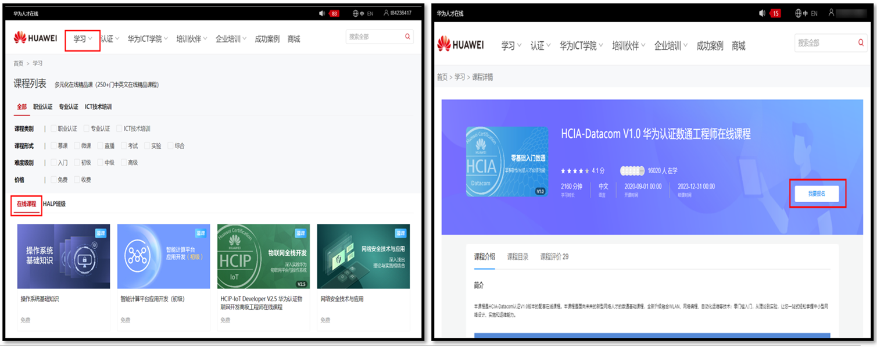Click the user account icon beside 184236417

click(x=386, y=13)
